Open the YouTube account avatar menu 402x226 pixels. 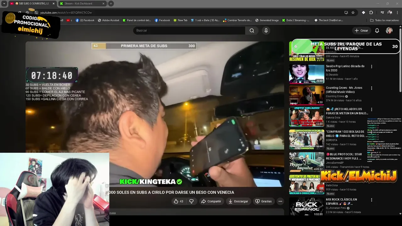pyautogui.click(x=389, y=30)
